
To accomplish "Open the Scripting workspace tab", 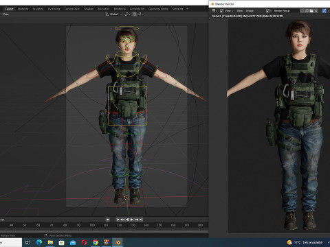I will pos(177,9).
